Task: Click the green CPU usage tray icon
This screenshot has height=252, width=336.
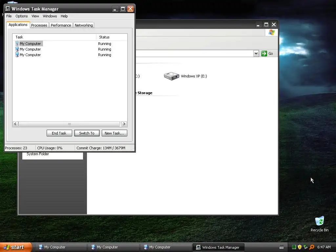Action: 294,247
